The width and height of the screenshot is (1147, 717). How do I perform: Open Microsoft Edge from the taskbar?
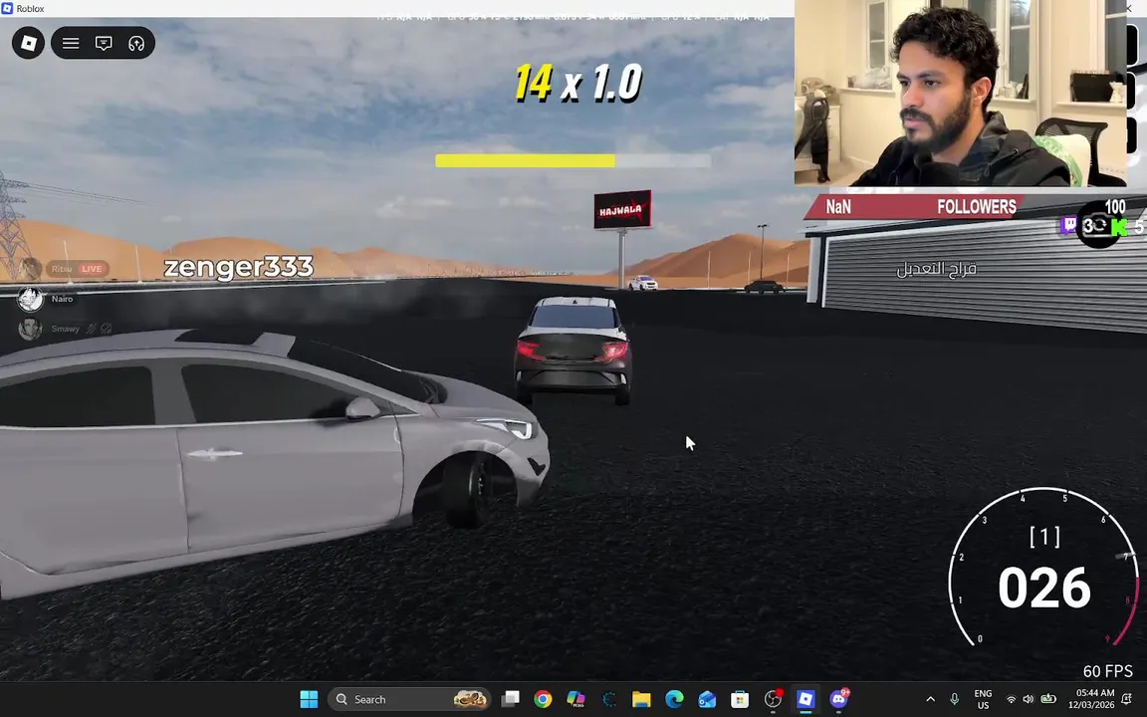pos(674,699)
